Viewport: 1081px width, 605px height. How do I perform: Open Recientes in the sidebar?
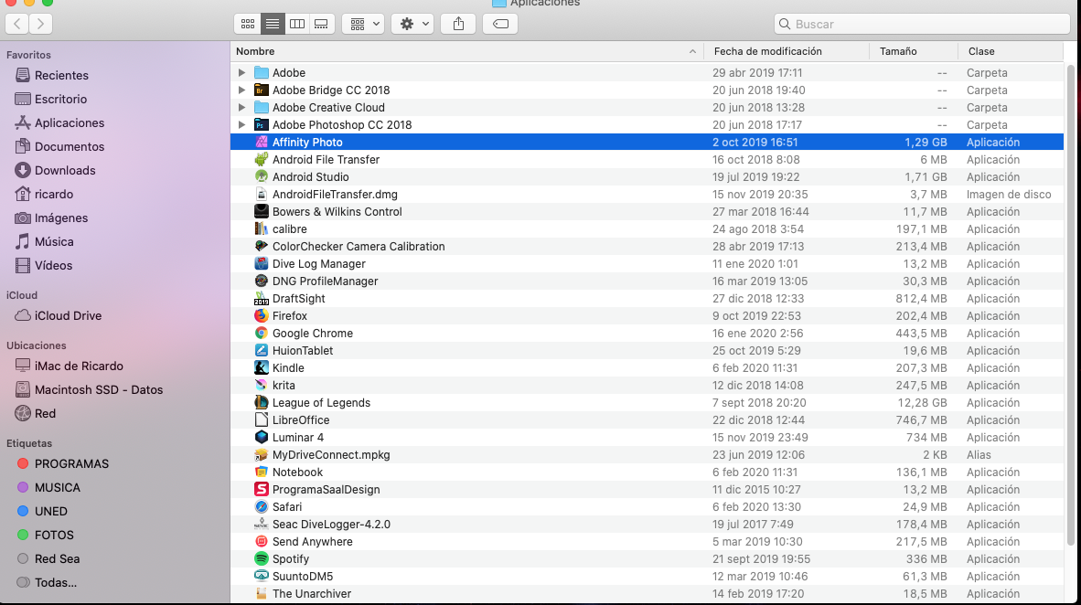pos(61,75)
